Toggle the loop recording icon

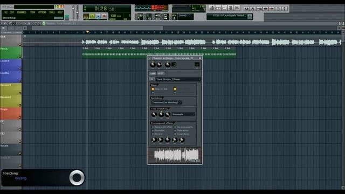[x=165, y=16]
